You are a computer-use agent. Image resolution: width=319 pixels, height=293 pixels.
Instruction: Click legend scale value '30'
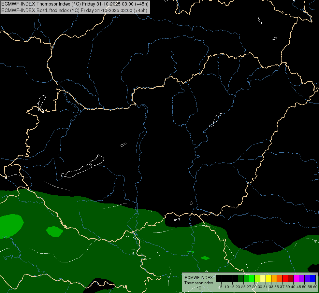pyautogui.click(x=260, y=287)
